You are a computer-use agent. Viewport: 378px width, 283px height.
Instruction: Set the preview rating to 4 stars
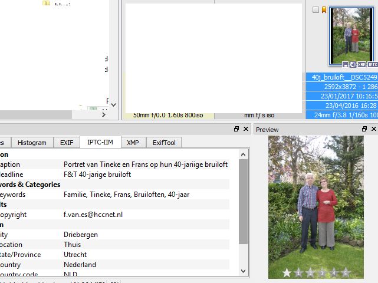(x=334, y=272)
